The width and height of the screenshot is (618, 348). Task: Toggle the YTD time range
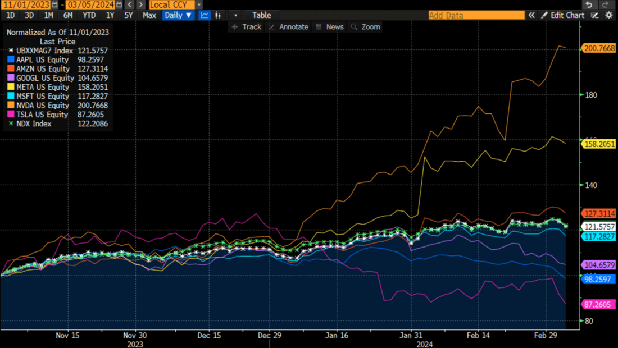88,15
